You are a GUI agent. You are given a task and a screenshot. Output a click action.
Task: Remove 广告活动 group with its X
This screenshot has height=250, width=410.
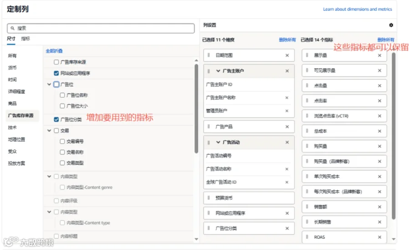tap(287, 142)
